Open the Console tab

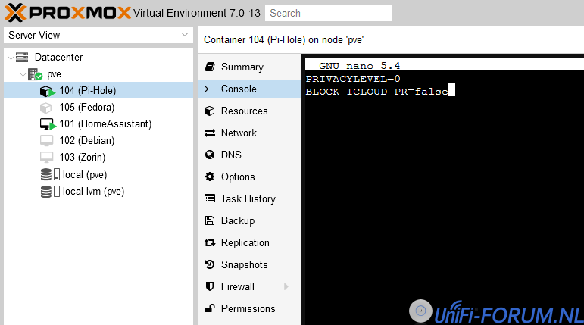tap(239, 89)
